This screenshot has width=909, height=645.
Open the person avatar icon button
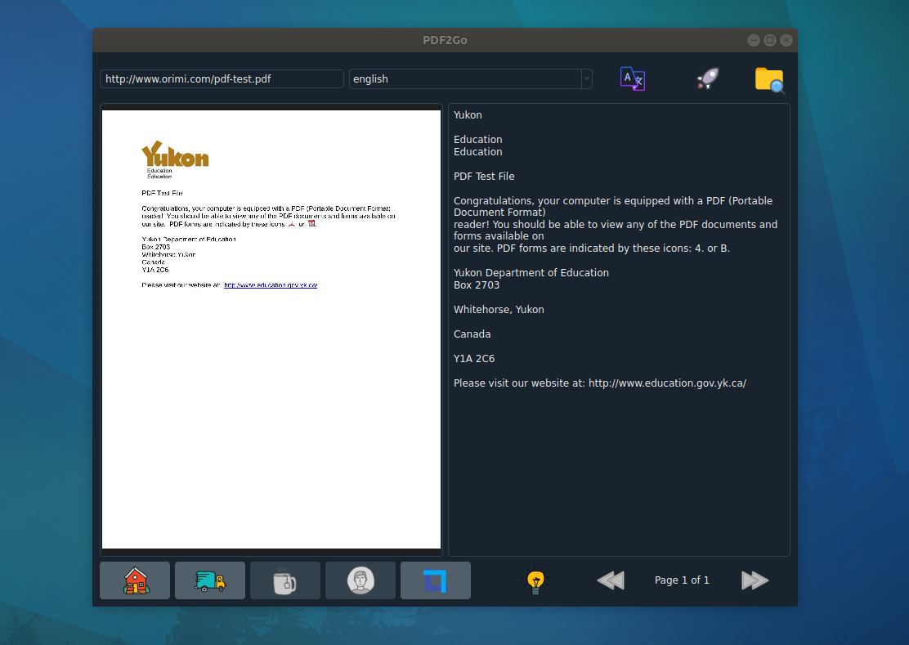point(360,580)
